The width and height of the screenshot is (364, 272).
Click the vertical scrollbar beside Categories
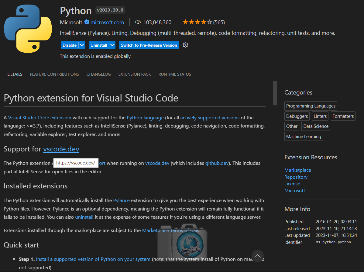(275, 94)
